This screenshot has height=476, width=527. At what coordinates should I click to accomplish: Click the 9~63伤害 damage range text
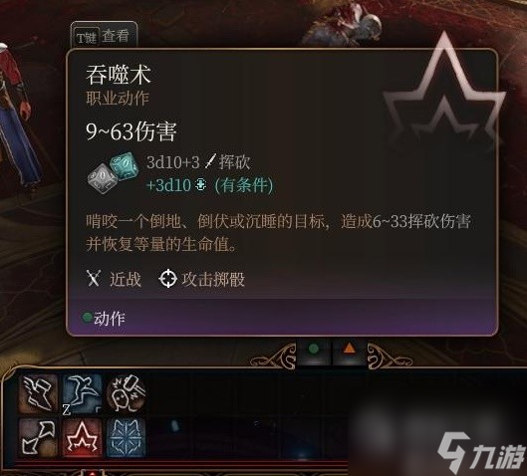(132, 131)
